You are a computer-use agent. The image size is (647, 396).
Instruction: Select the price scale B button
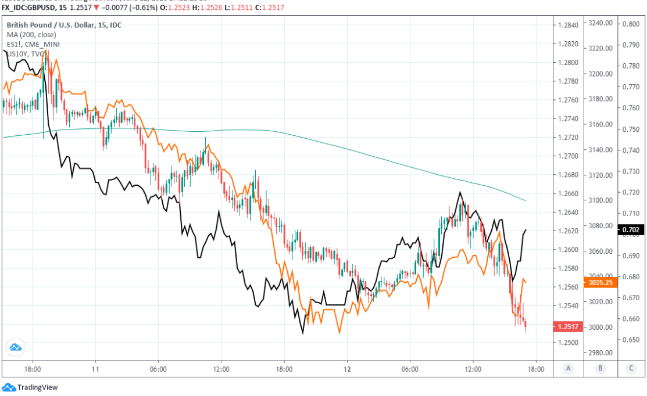(599, 368)
